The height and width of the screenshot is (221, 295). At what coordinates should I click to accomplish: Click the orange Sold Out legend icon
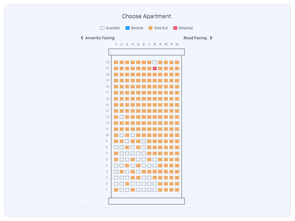click(151, 28)
